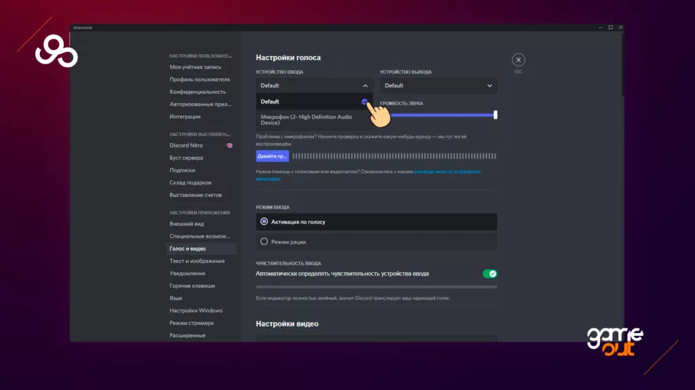Click the output volume slider handle
Viewport: 695px width, 390px height.
click(x=495, y=115)
